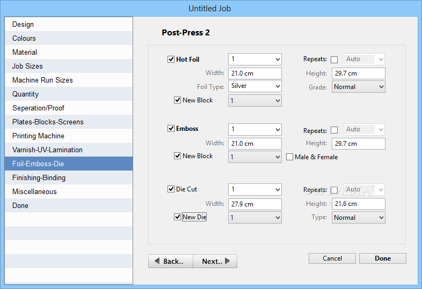The width and height of the screenshot is (422, 289).
Task: Open Grade Normal dropdown
Action: (x=359, y=87)
